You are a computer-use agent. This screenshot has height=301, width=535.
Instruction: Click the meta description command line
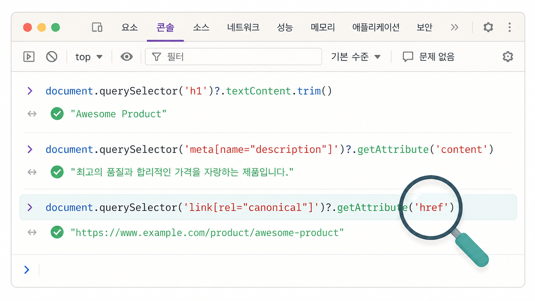[269, 149]
